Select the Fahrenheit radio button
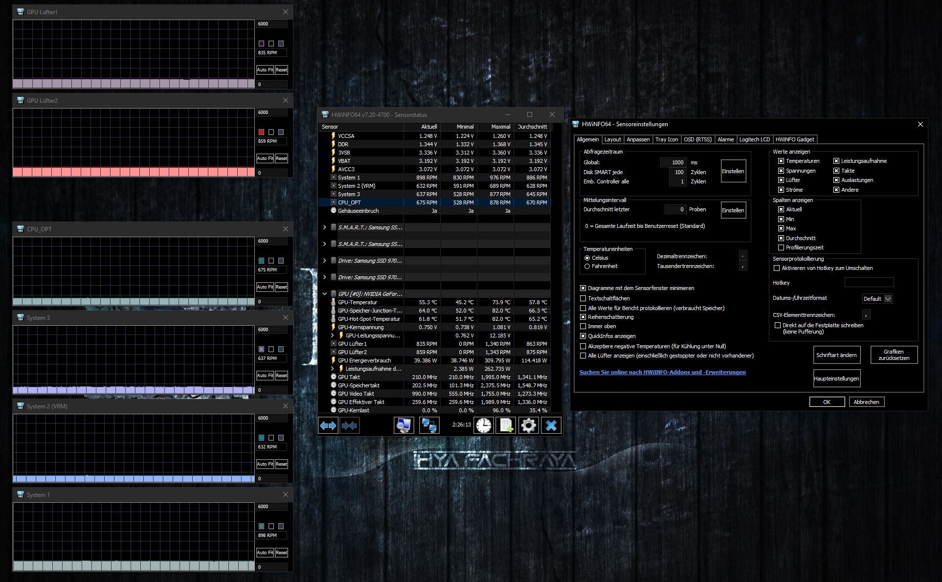This screenshot has width=942, height=582. tap(587, 266)
